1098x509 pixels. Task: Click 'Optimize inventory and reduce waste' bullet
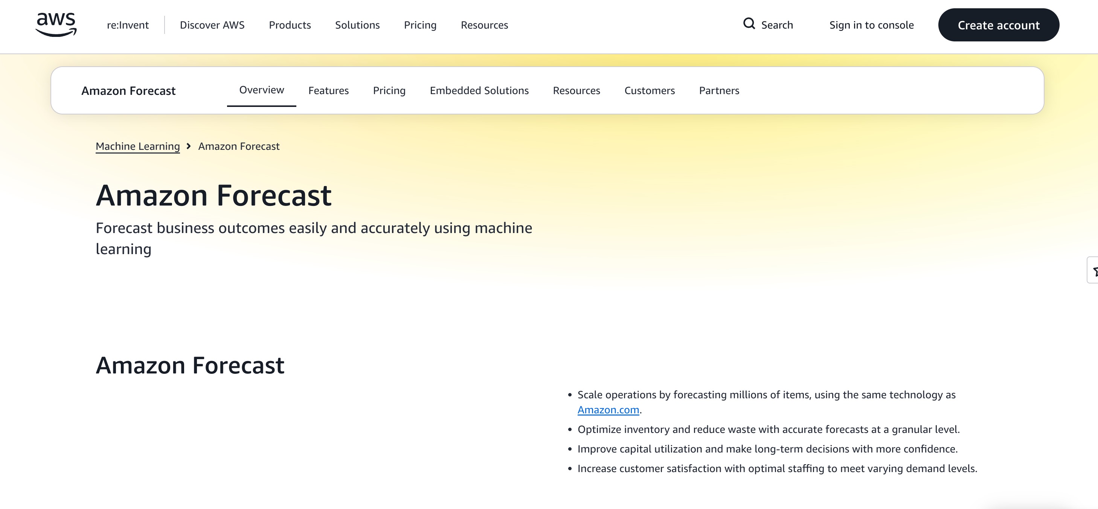coord(769,429)
